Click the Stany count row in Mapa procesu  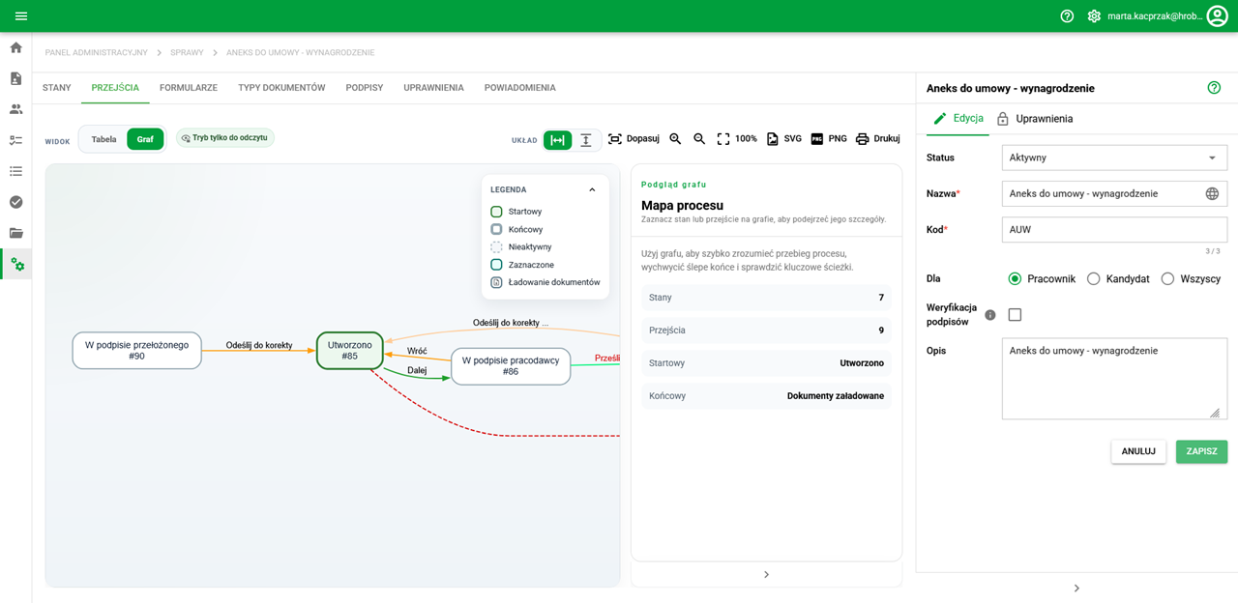click(766, 298)
